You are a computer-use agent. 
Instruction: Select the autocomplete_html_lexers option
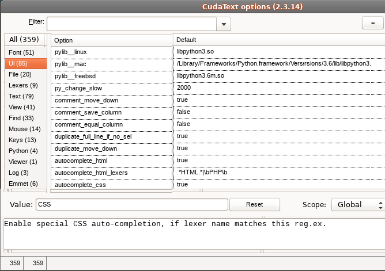[x=112, y=173]
